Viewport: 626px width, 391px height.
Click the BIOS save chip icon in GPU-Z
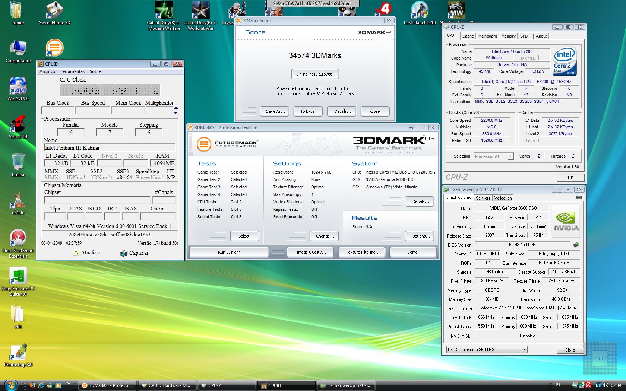pos(576,245)
